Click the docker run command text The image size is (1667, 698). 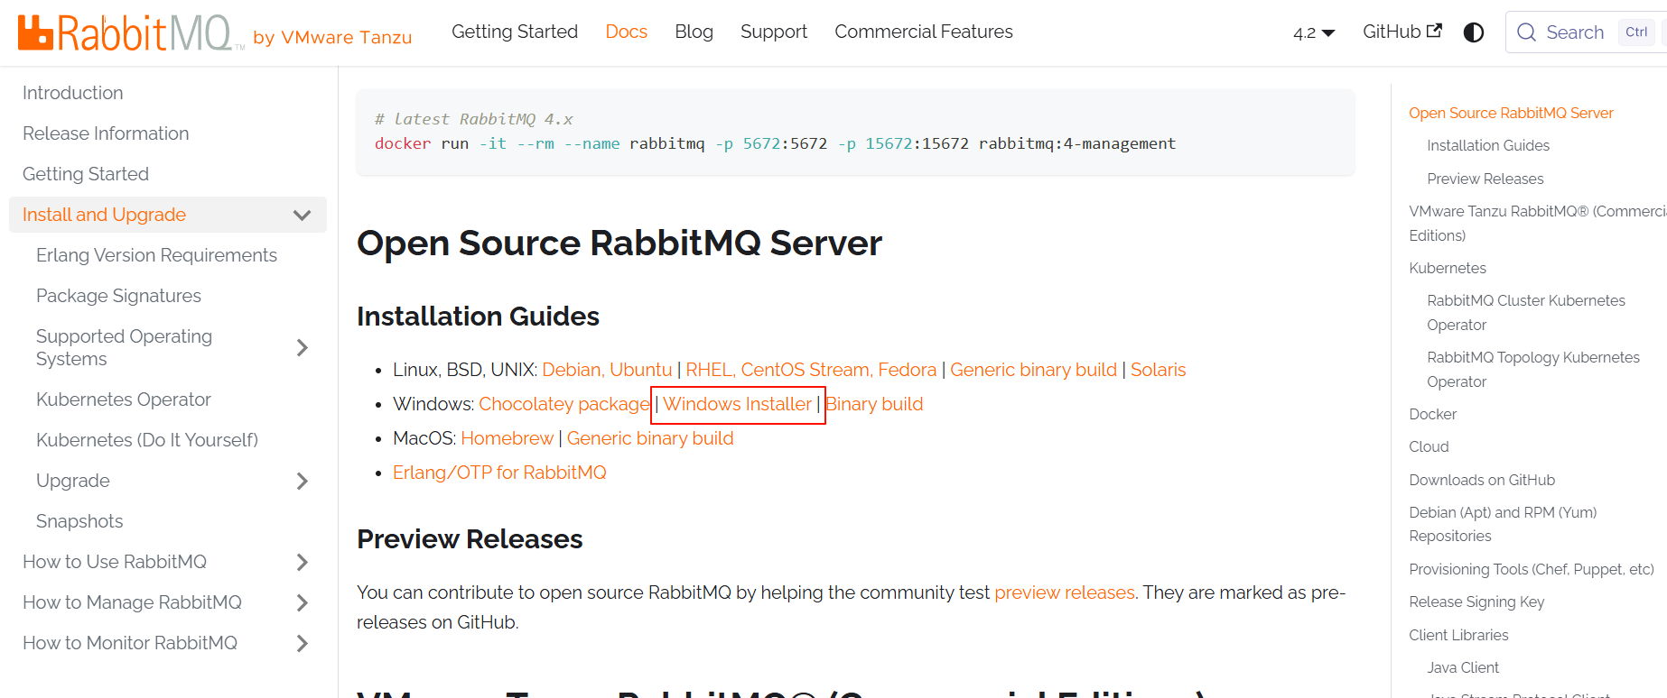[775, 143]
